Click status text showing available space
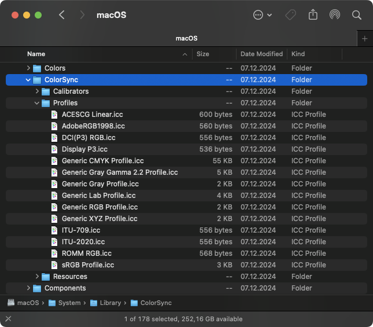The height and width of the screenshot is (327, 373). click(x=183, y=319)
